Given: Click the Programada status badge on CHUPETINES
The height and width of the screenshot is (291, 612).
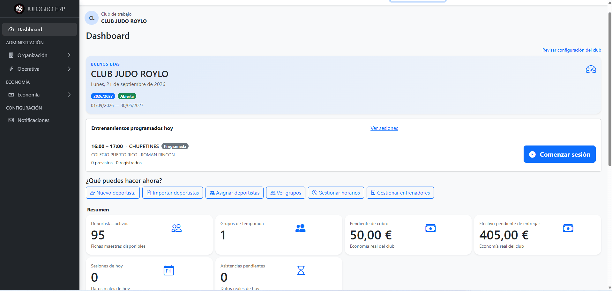Looking at the screenshot, I should 175,146.
